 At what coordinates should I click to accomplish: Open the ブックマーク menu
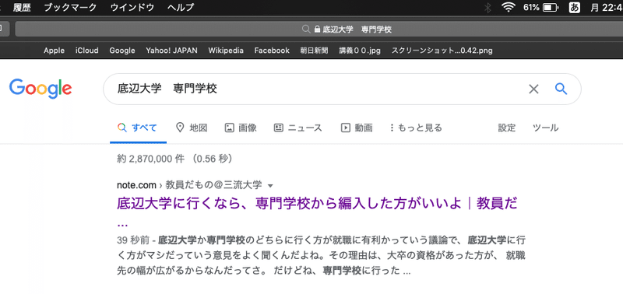[x=70, y=7]
